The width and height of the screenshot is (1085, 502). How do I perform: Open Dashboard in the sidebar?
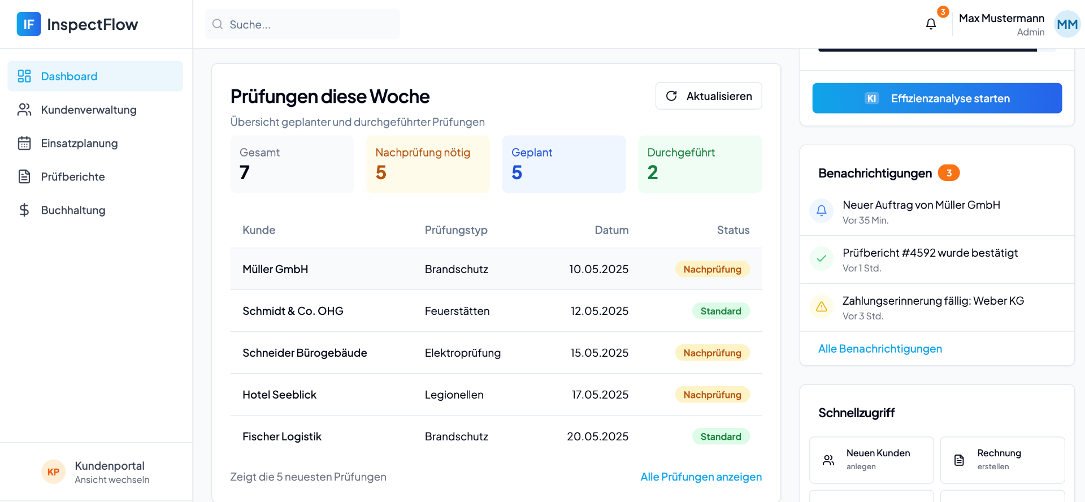tap(96, 76)
